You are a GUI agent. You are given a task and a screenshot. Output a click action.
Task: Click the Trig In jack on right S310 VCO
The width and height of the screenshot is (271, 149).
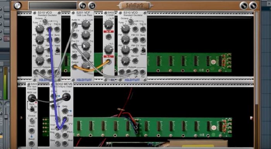(x=143, y=29)
